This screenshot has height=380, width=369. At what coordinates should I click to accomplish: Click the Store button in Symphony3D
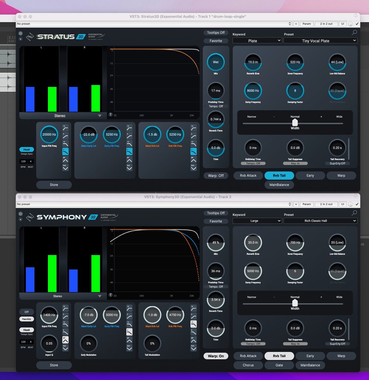point(54,365)
